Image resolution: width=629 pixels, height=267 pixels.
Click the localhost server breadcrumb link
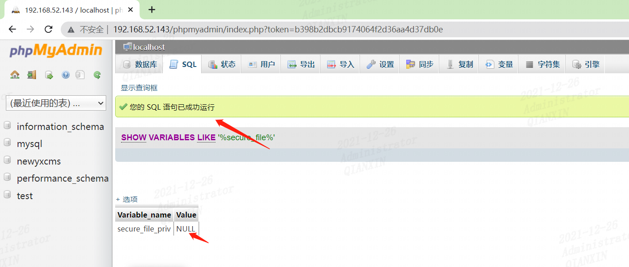click(x=149, y=47)
